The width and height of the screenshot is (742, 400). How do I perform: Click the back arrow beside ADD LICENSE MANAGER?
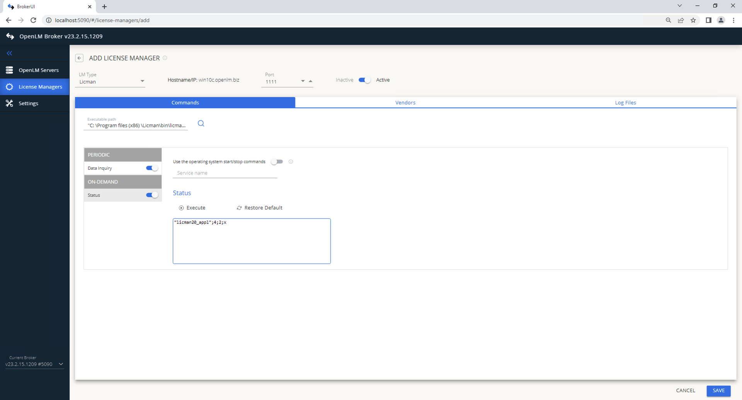[79, 58]
